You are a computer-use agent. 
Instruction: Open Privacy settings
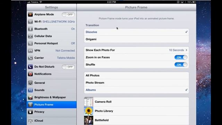tap(52, 112)
